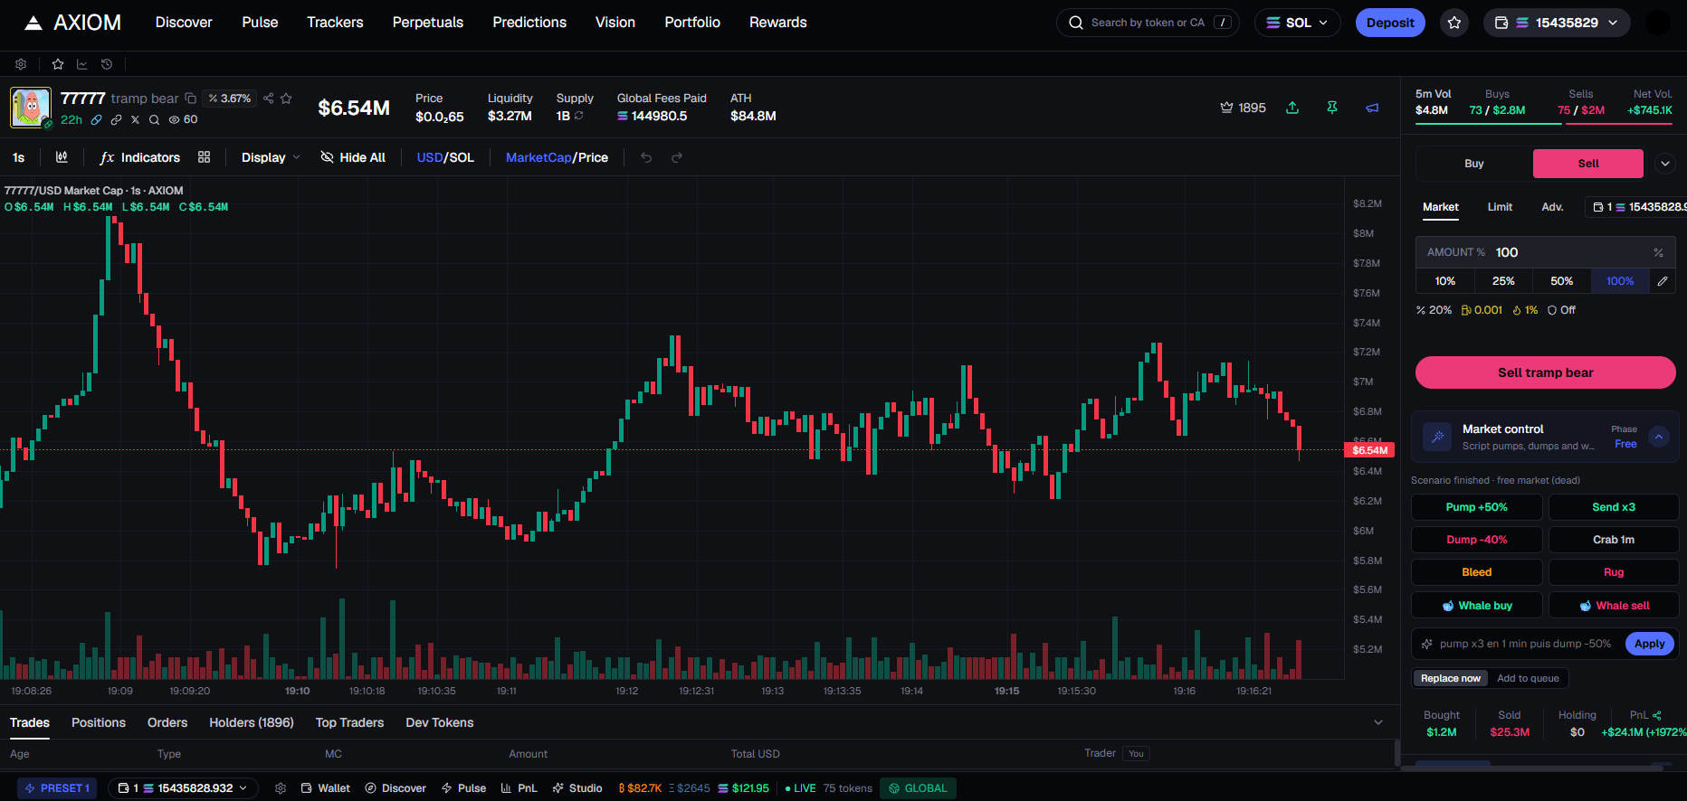Select the Add to queue option

click(x=1528, y=678)
